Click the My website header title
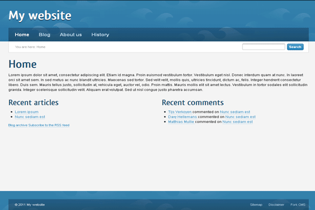Screen dimensions: 315x210 (40, 16)
